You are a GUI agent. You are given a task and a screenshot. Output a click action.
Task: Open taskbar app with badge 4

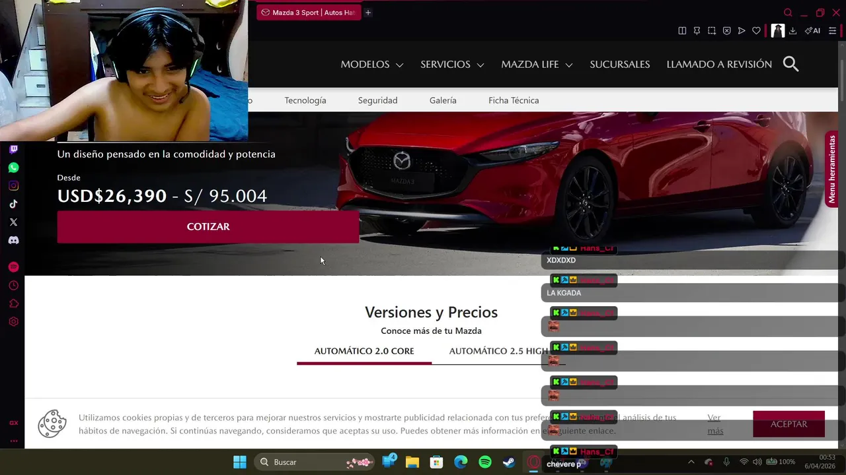click(x=389, y=461)
